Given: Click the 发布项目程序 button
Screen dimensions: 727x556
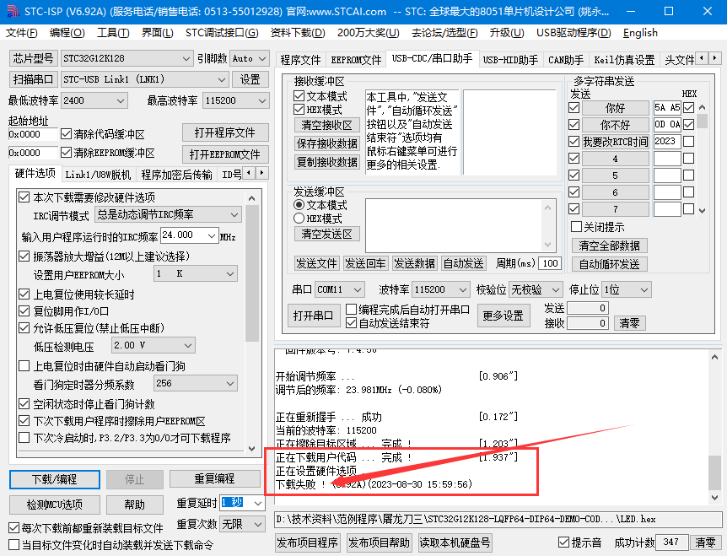Looking at the screenshot, I should click(x=307, y=543).
